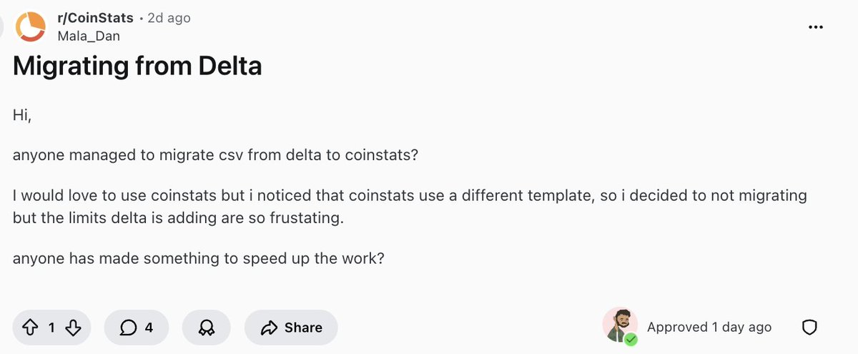The height and width of the screenshot is (354, 858).
Task: Open the Mala_Dan user profile
Action: click(x=89, y=36)
